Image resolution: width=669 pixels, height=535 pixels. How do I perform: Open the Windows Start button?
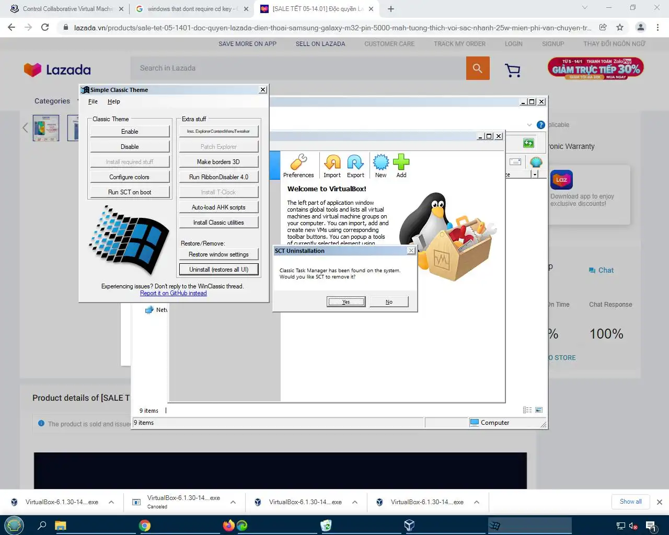click(x=14, y=525)
